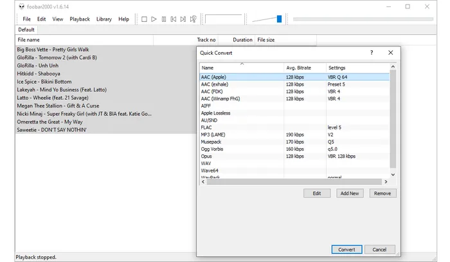Click the preset list scroll-down arrow
The image size is (450, 262).
pos(393,174)
